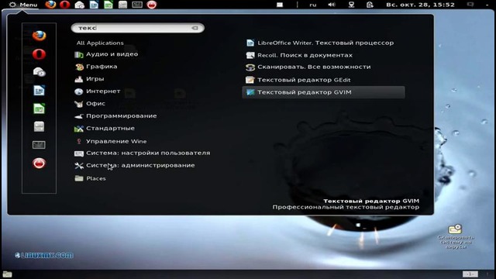496x279 pixels.
Task: Launch Firefox from the top panel
Action: coord(50,5)
